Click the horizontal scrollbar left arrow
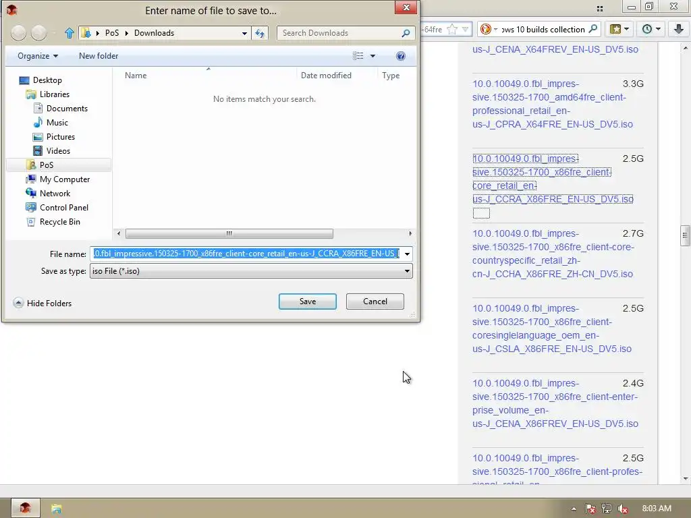Screen dimensions: 691x518 (x=119, y=233)
